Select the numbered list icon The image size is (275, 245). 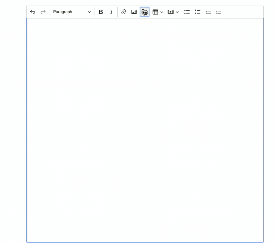[197, 12]
